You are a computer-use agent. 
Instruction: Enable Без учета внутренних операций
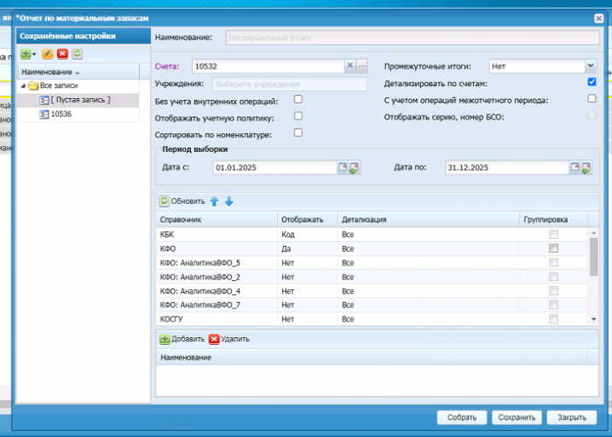(298, 99)
